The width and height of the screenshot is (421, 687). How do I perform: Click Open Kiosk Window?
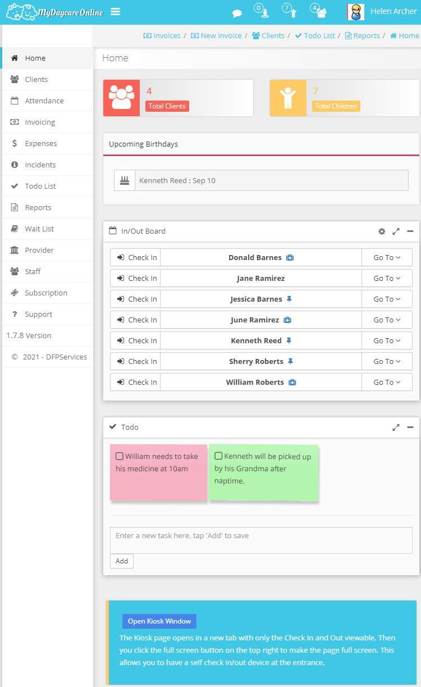click(x=159, y=621)
